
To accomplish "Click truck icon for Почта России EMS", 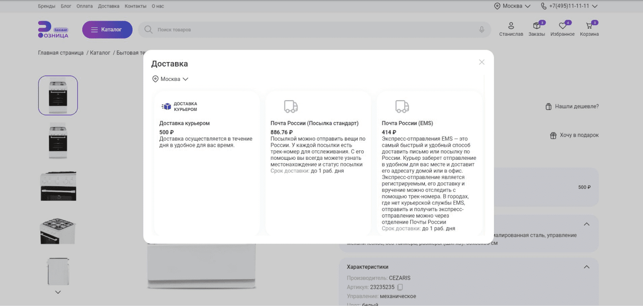I will pyautogui.click(x=402, y=107).
